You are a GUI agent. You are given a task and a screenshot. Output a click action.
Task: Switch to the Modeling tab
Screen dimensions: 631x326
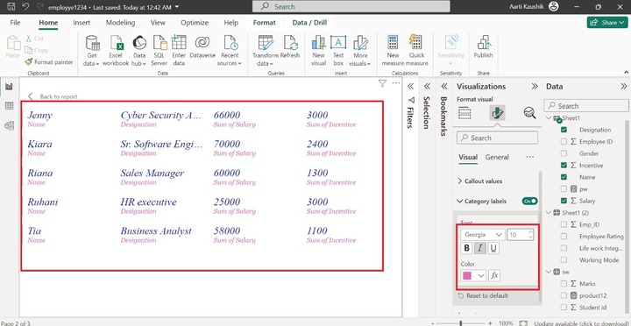(120, 23)
